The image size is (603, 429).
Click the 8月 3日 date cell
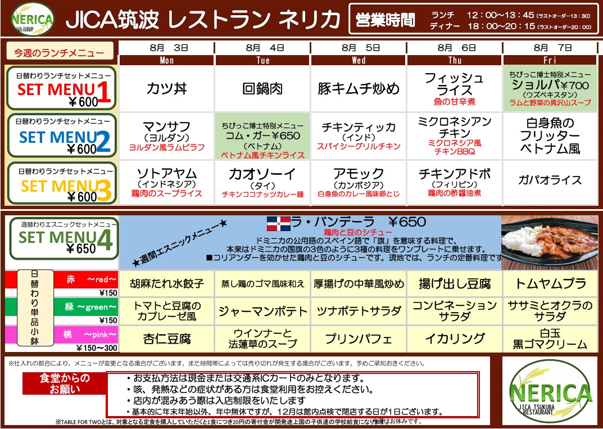(166, 48)
